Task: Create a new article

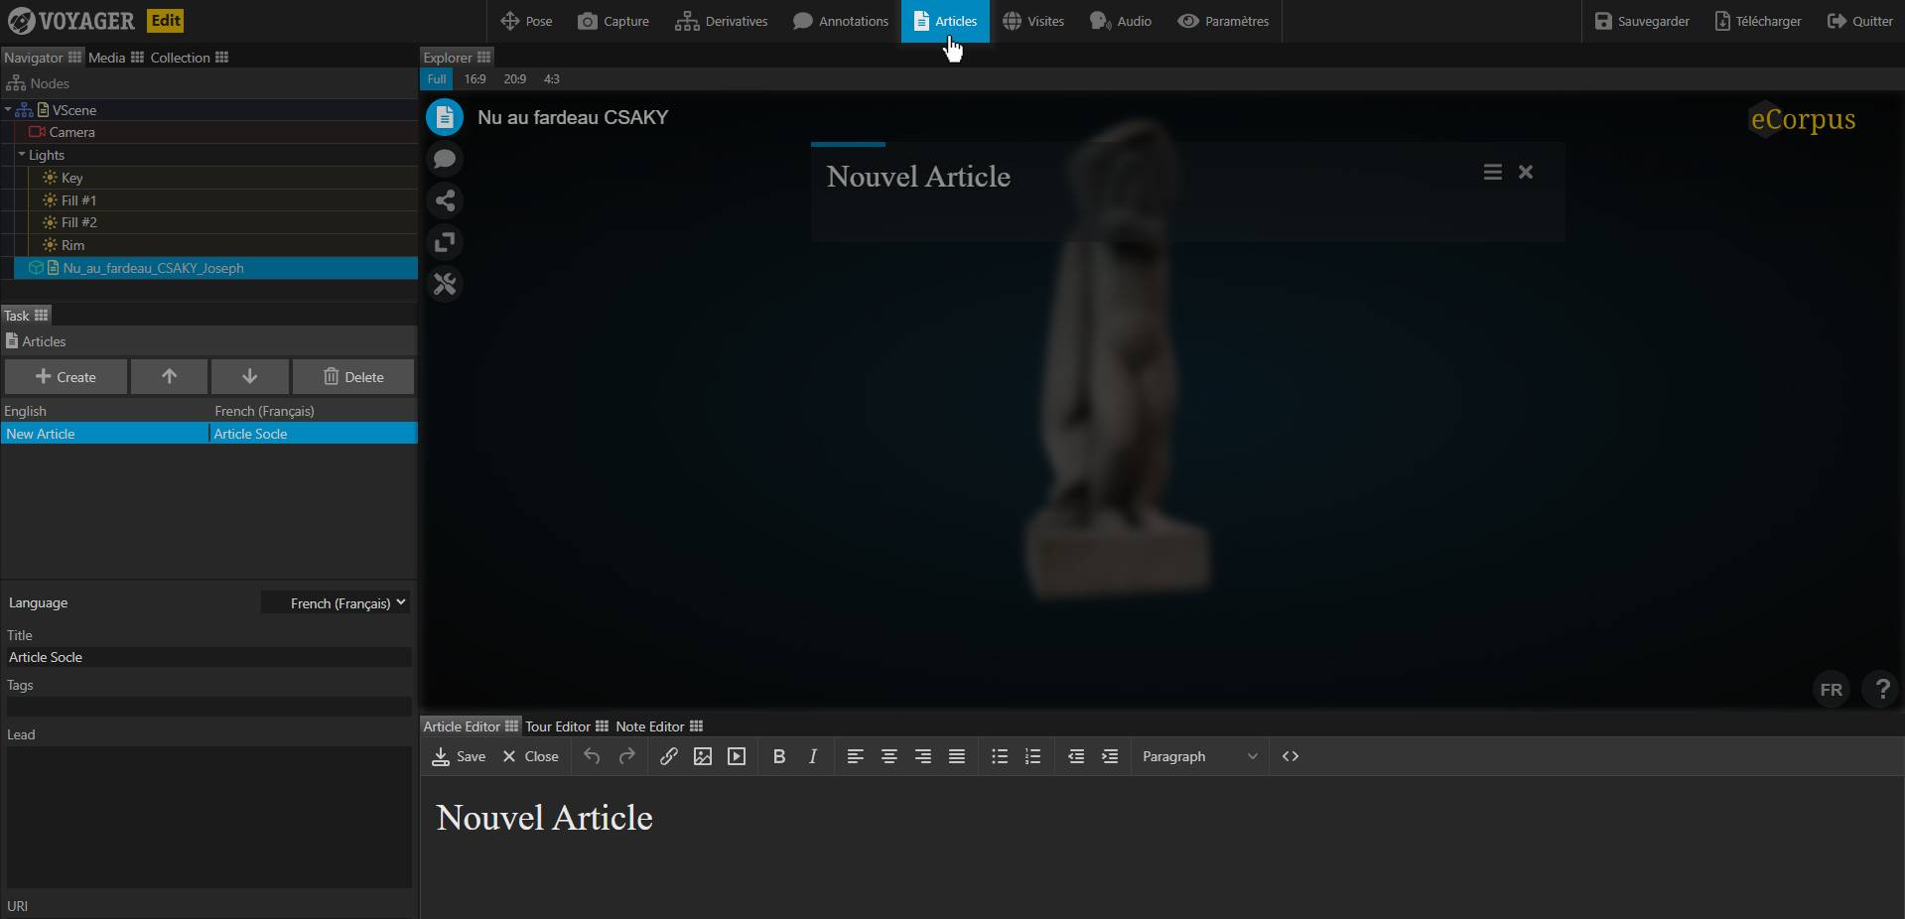Action: 66,377
